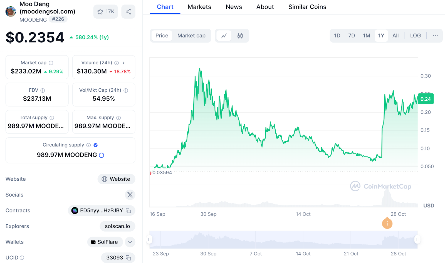Image resolution: width=445 pixels, height=263 pixels.
Task: Click the 0.03594 starting price label
Action: [162, 173]
